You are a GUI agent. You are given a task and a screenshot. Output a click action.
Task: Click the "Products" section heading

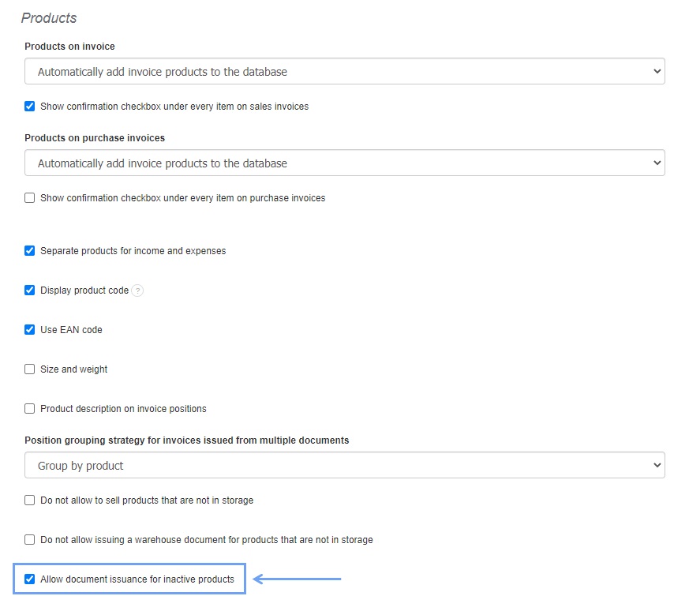click(49, 17)
